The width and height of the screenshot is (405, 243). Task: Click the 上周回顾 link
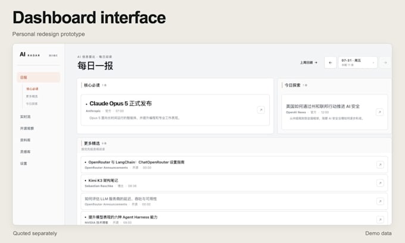(x=309, y=62)
